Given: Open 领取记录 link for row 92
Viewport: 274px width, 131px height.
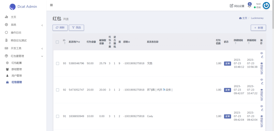Looking at the screenshot, I should coord(262,95).
